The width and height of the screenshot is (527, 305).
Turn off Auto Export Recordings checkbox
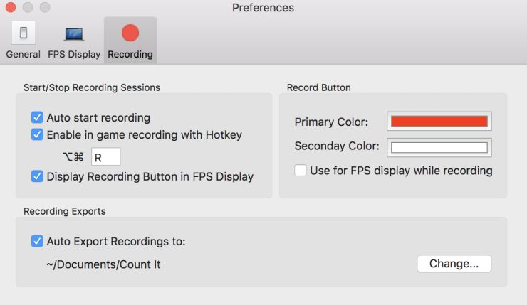(37, 241)
